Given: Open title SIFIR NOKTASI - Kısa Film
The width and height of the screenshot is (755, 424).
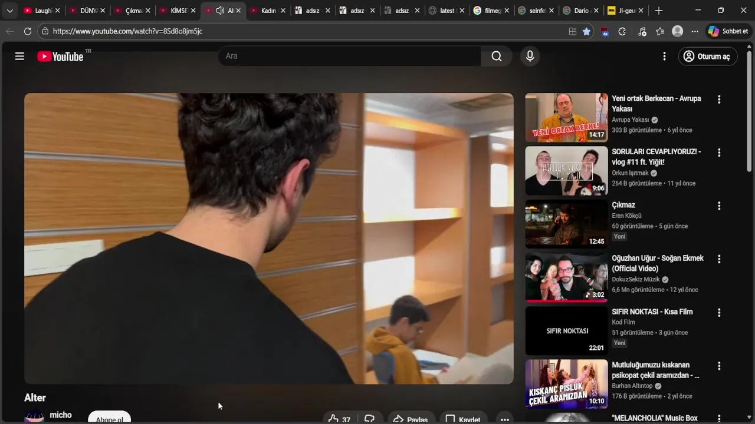Looking at the screenshot, I should [x=652, y=312].
